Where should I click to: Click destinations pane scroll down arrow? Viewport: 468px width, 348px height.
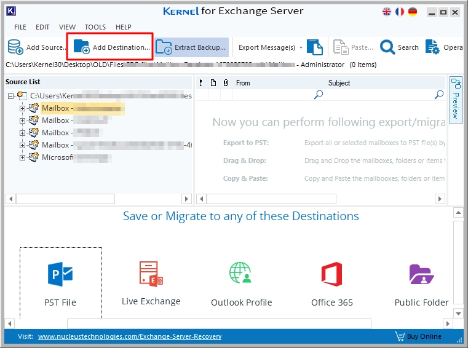[458, 314]
